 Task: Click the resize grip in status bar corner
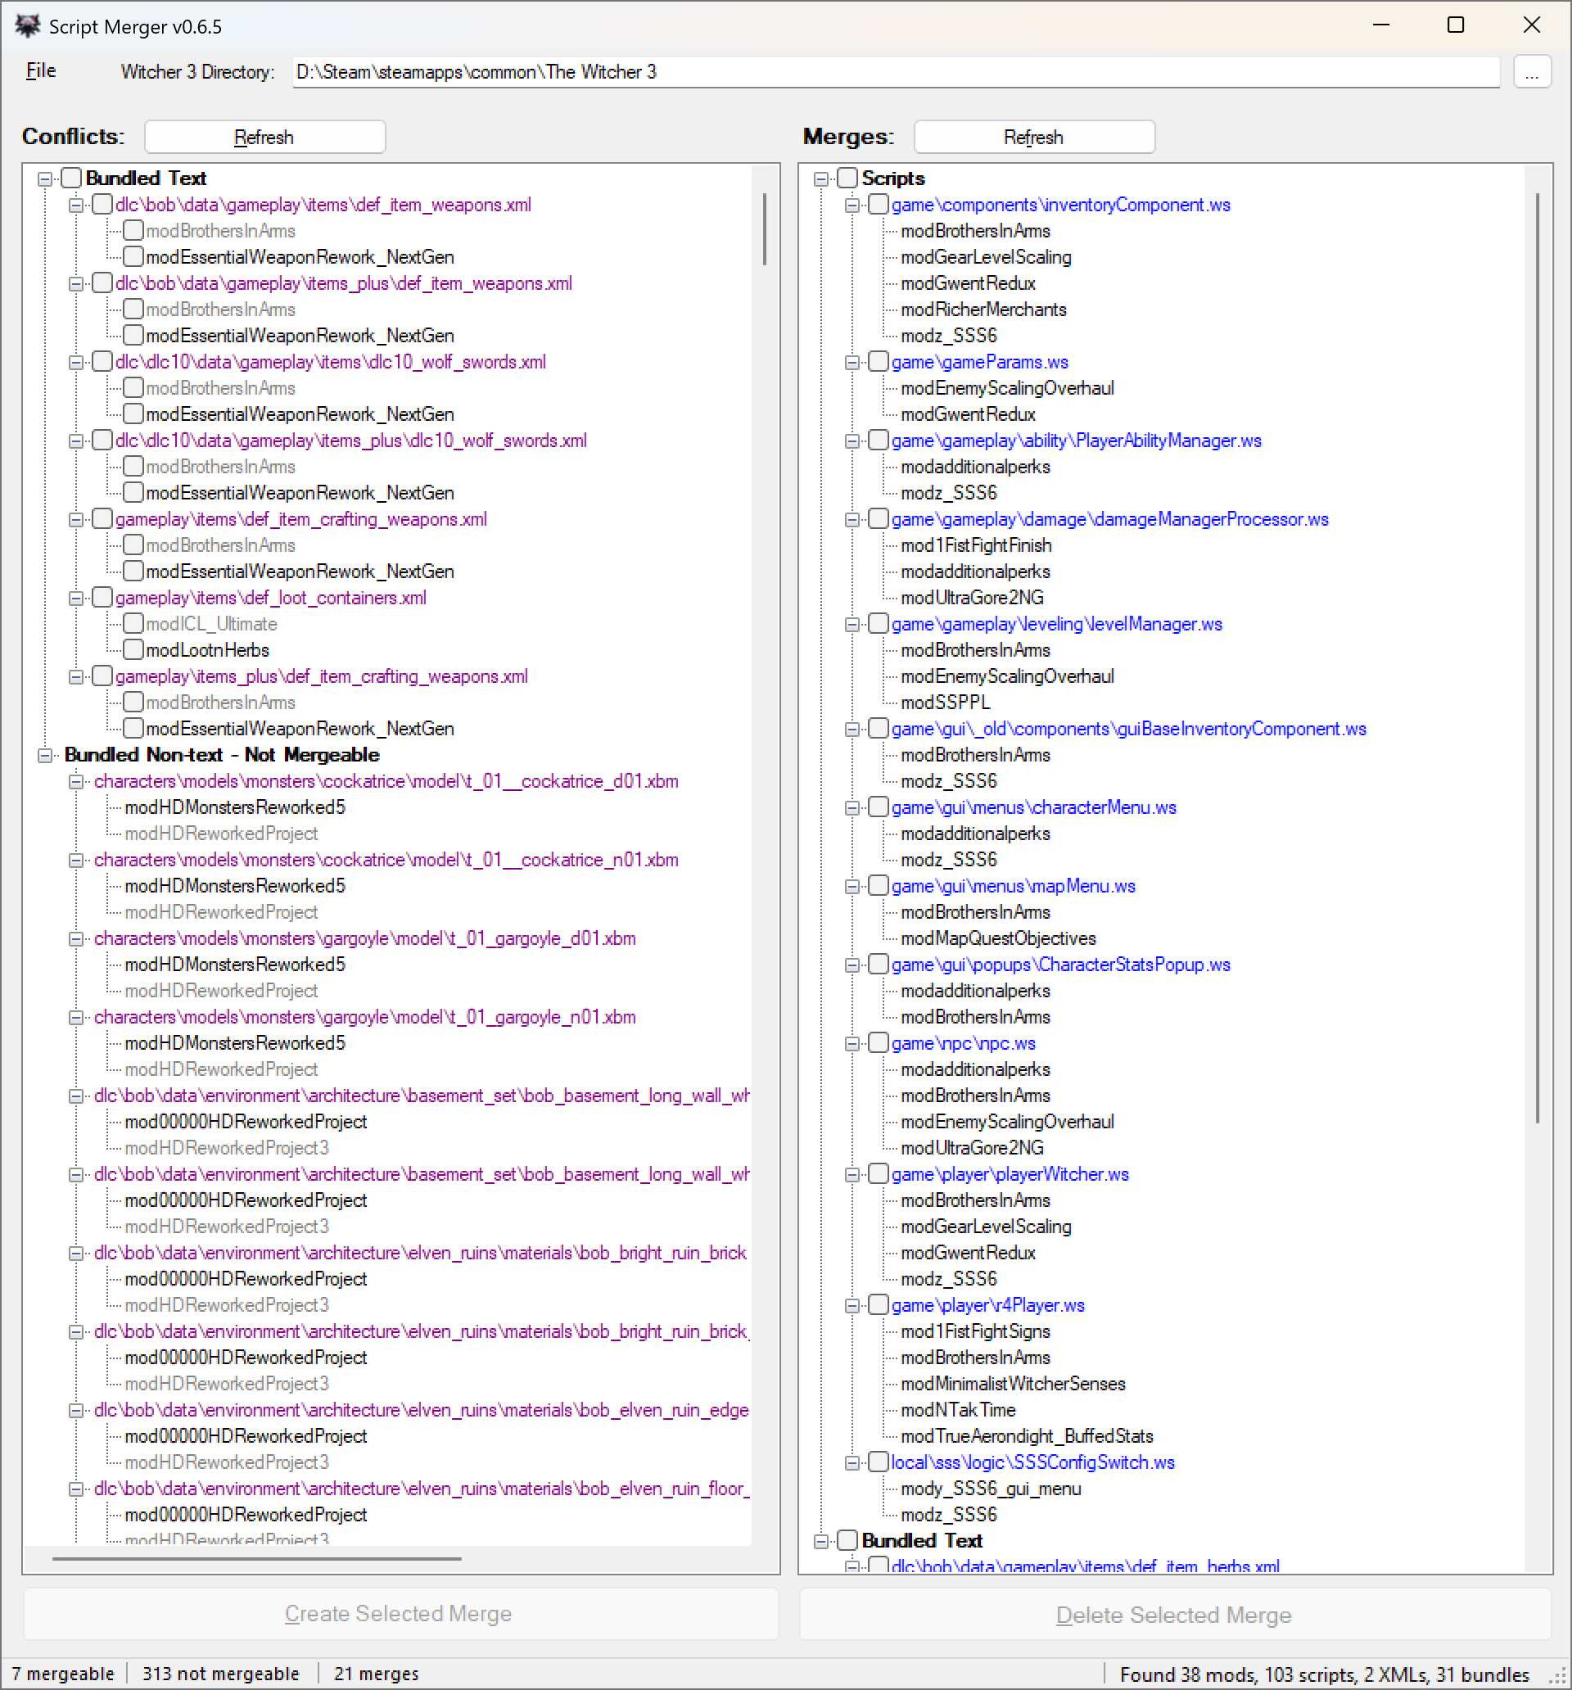pyautogui.click(x=1557, y=1675)
